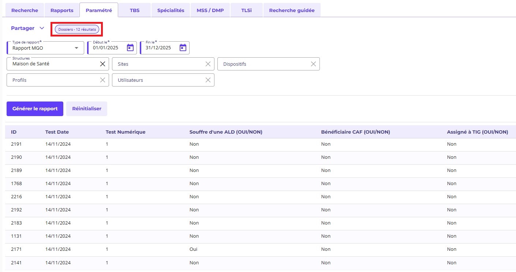This screenshot has width=516, height=272.
Task: Clear the Utilisateurs field with X icon
Action: [x=208, y=80]
